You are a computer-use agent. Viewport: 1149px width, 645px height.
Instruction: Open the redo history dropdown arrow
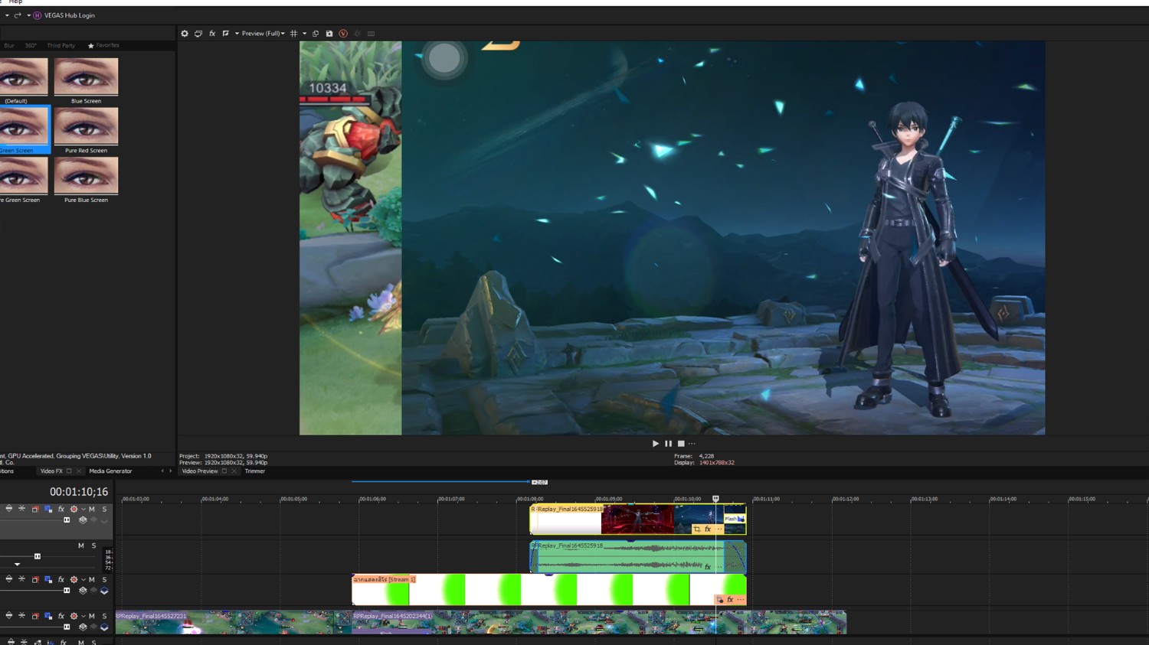coord(29,15)
